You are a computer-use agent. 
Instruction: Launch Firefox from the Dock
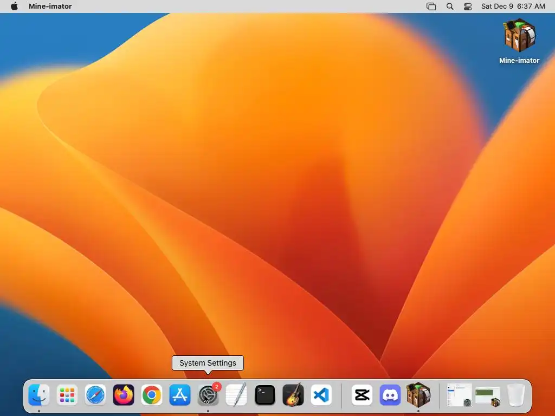(124, 395)
